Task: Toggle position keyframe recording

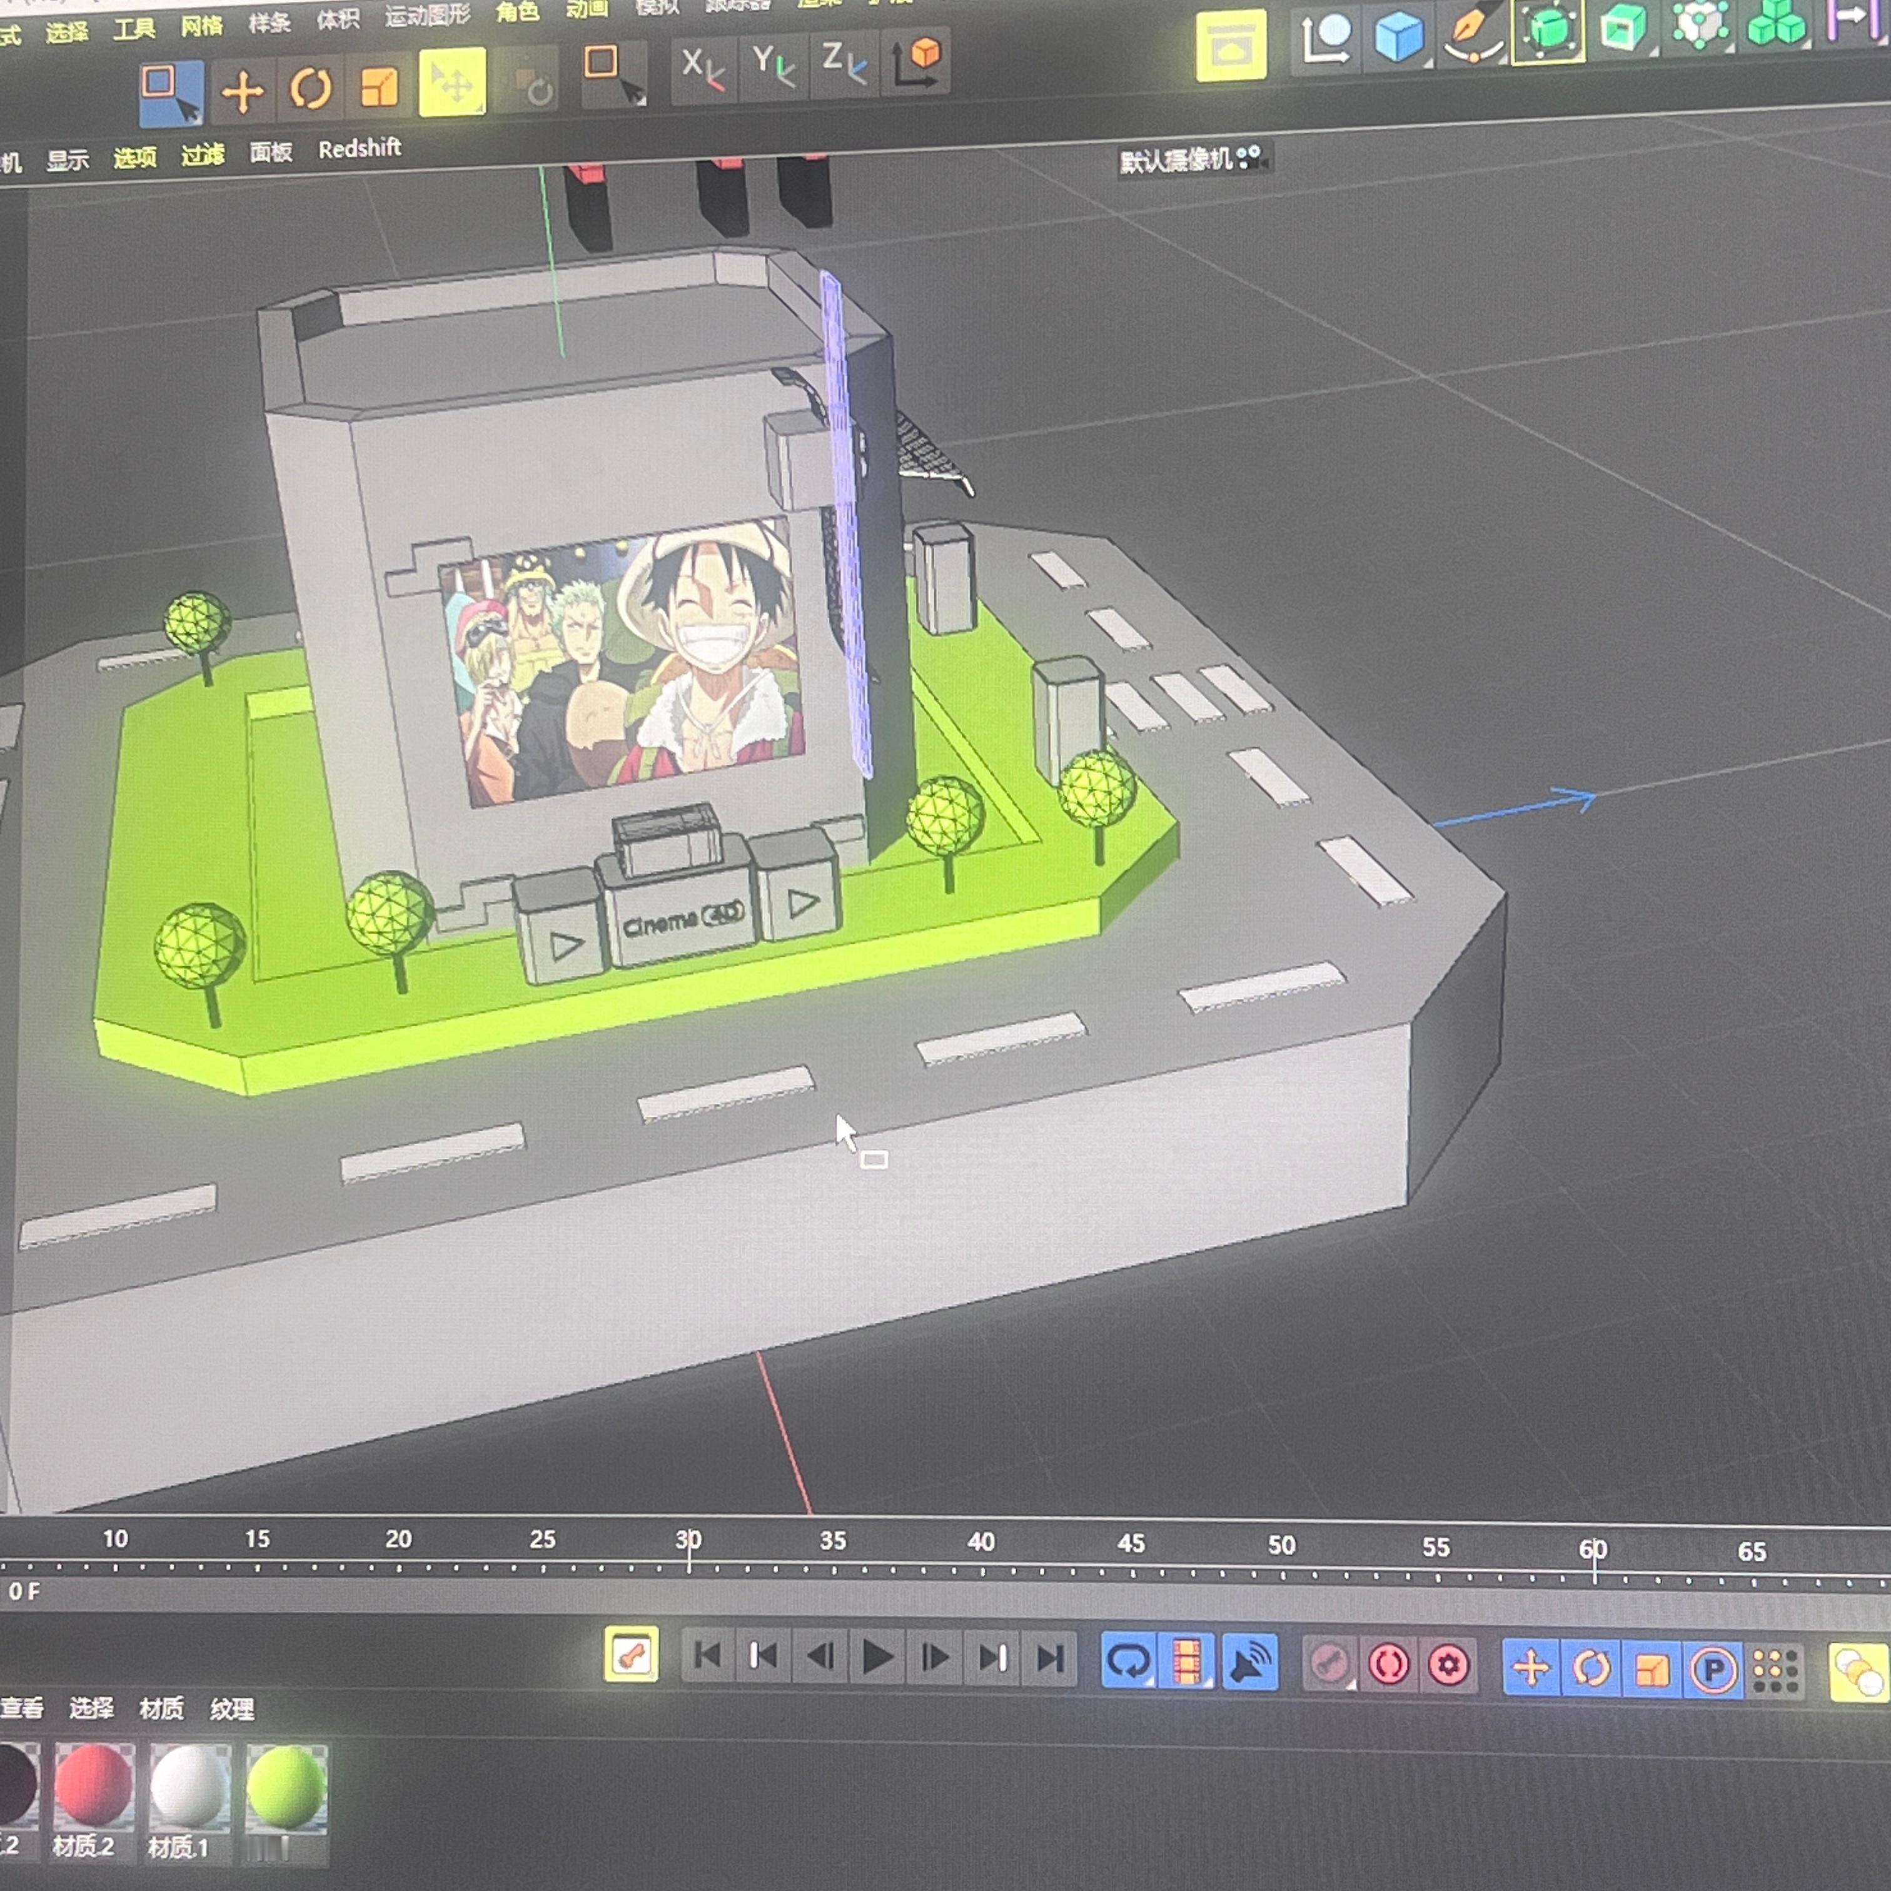Action: coord(1531,1667)
